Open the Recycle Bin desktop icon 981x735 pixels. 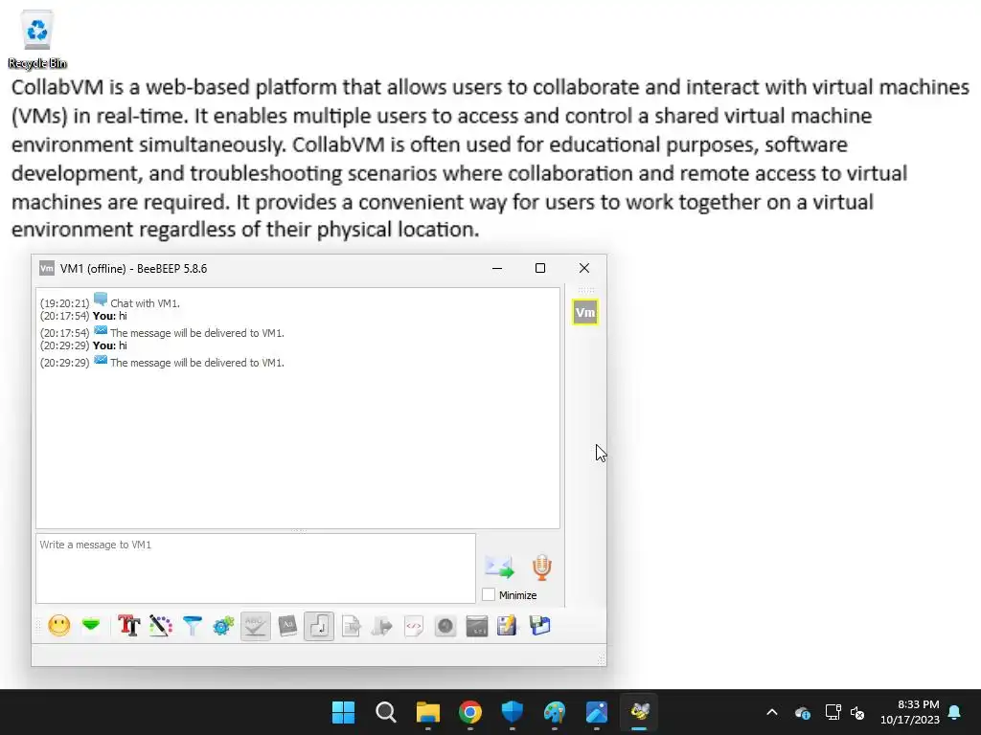(37, 38)
